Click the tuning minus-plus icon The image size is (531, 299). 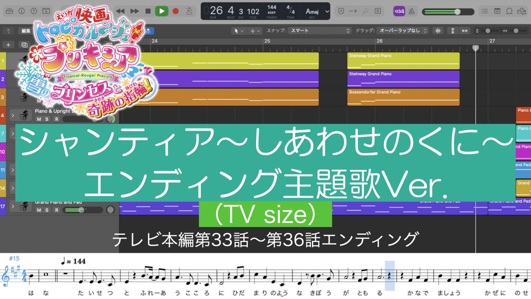(353, 11)
